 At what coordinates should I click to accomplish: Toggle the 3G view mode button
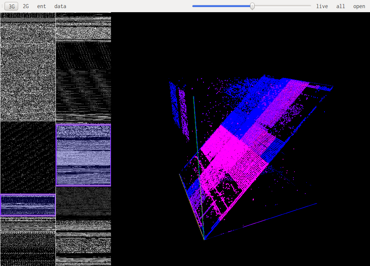[x=11, y=6]
